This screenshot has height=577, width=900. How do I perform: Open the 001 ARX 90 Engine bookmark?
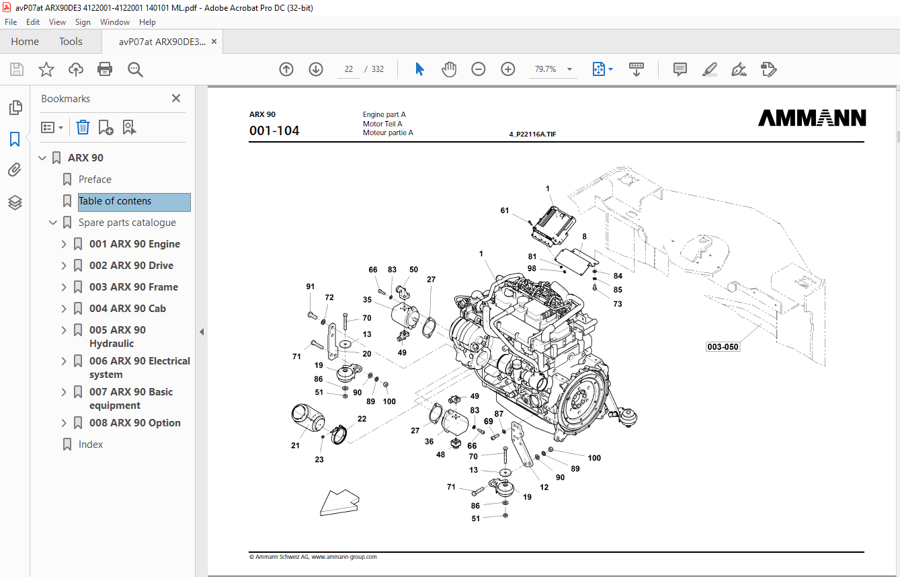(x=134, y=244)
